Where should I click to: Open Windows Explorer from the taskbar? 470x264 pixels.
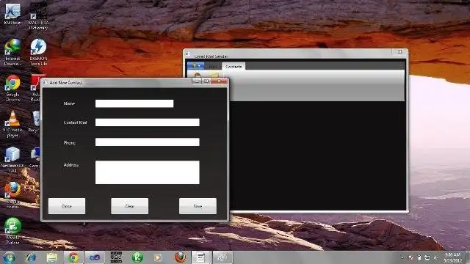coord(52,257)
